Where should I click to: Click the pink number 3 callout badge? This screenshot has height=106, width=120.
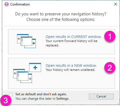click(x=6, y=100)
